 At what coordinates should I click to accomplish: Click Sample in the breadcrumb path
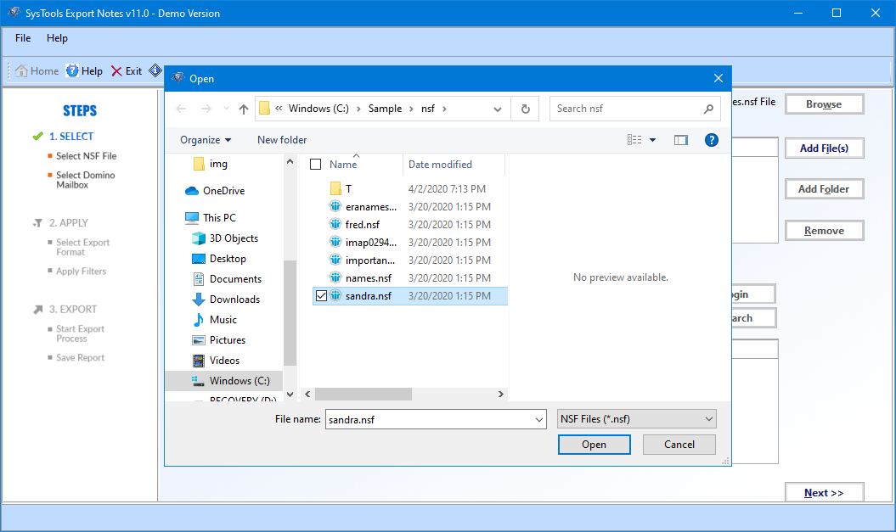(385, 109)
